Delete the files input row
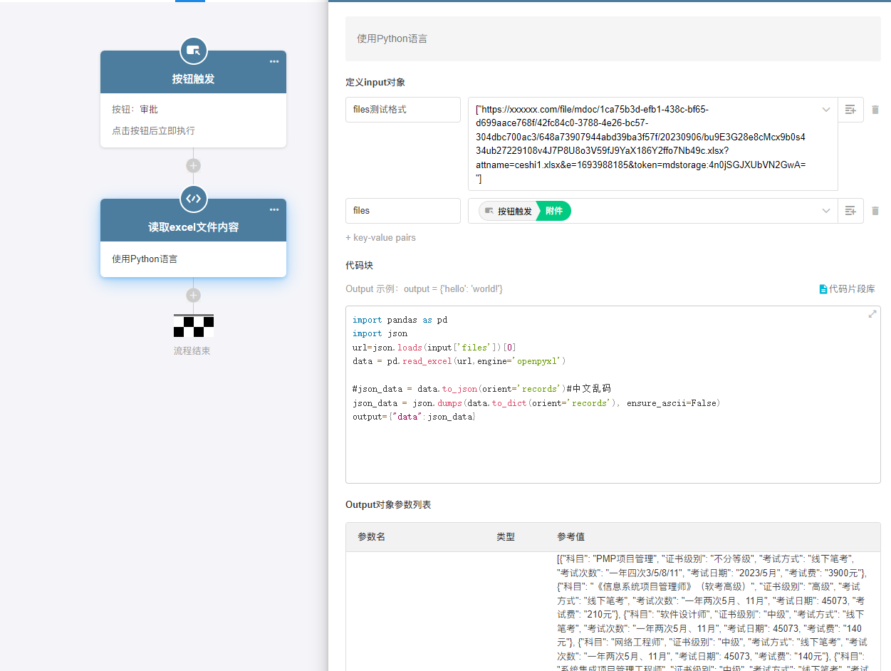The height and width of the screenshot is (671, 891). tap(875, 211)
